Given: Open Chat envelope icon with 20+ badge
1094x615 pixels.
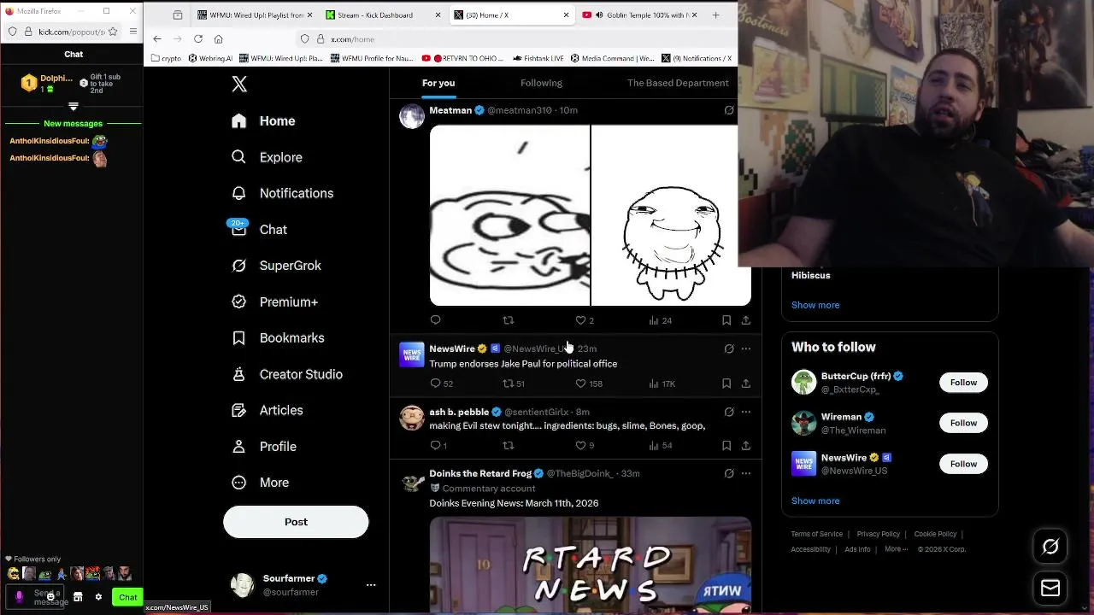Looking at the screenshot, I should click(x=239, y=229).
